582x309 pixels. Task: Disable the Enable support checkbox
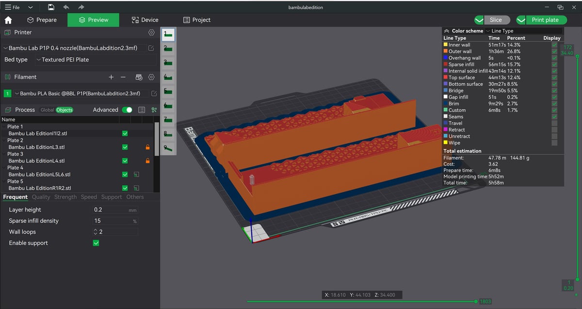(96, 243)
